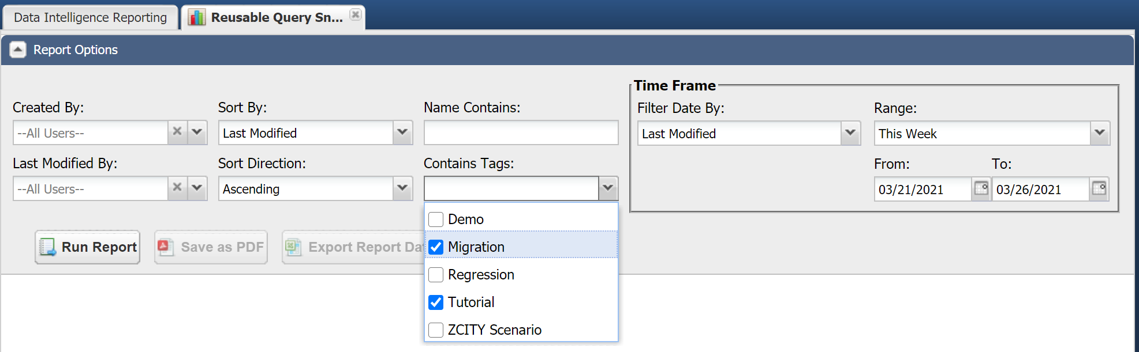Click the Save as PDF icon
Screen dimensions: 1139x352
(x=166, y=247)
